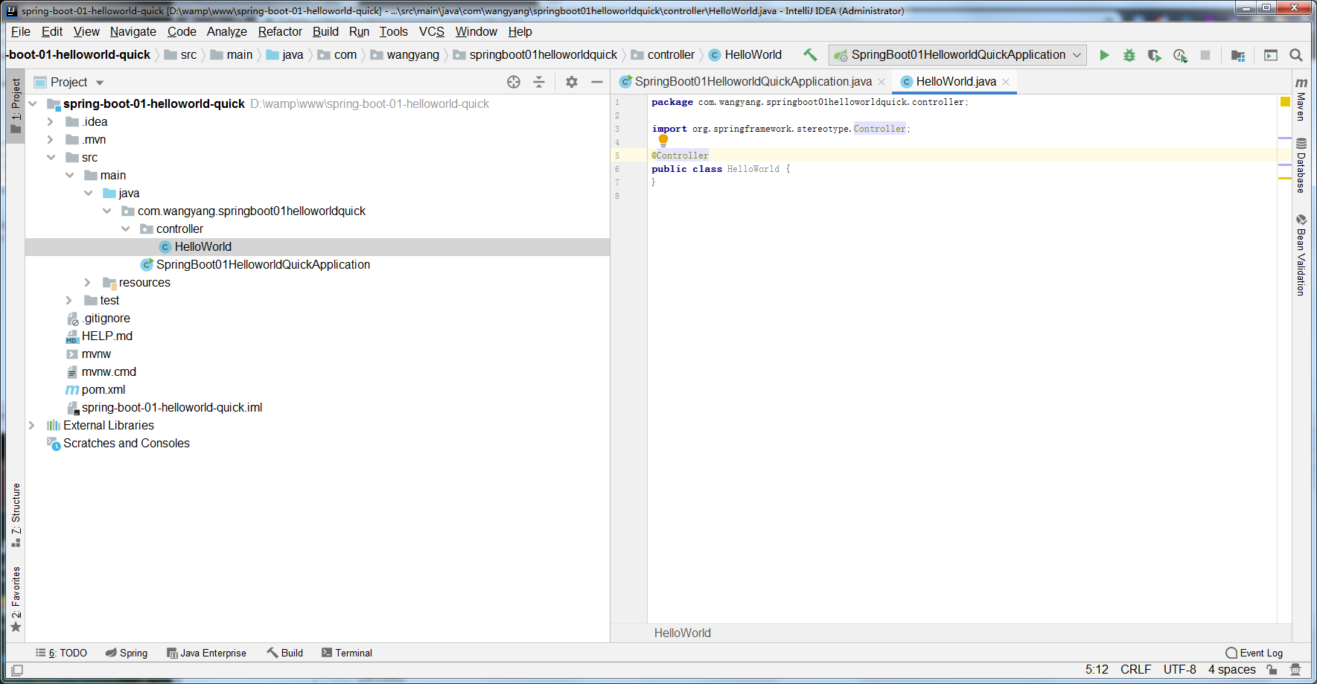1317x684 pixels.
Task: Open the Database tool window on the right edge
Action: (x=1301, y=165)
